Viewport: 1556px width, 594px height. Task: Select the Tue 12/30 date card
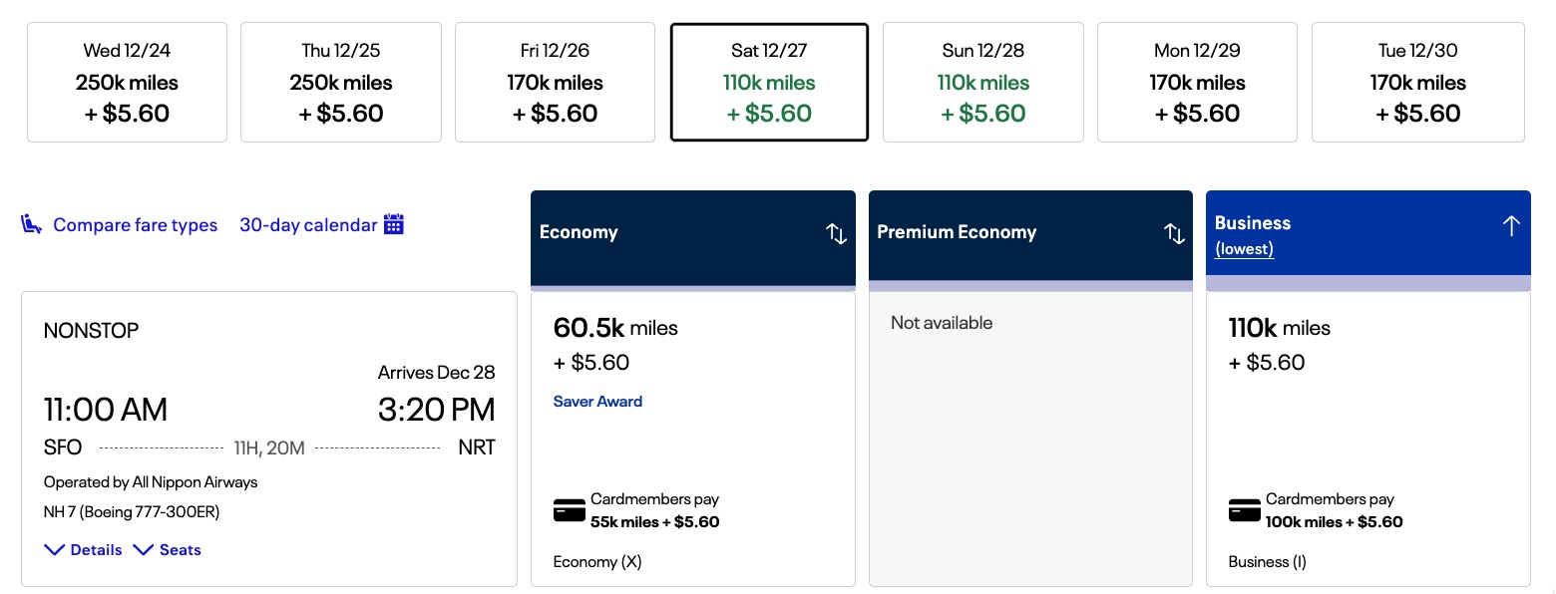click(1417, 82)
